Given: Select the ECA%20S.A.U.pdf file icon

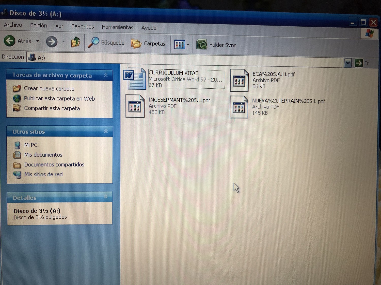Looking at the screenshot, I should click(x=239, y=80).
